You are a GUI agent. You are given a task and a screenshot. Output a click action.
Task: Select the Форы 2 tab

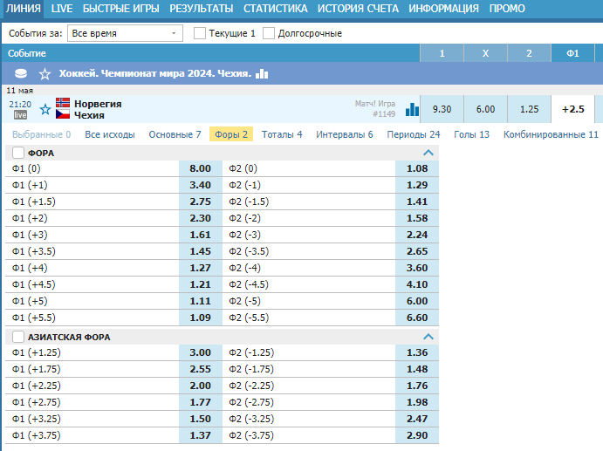pos(231,134)
